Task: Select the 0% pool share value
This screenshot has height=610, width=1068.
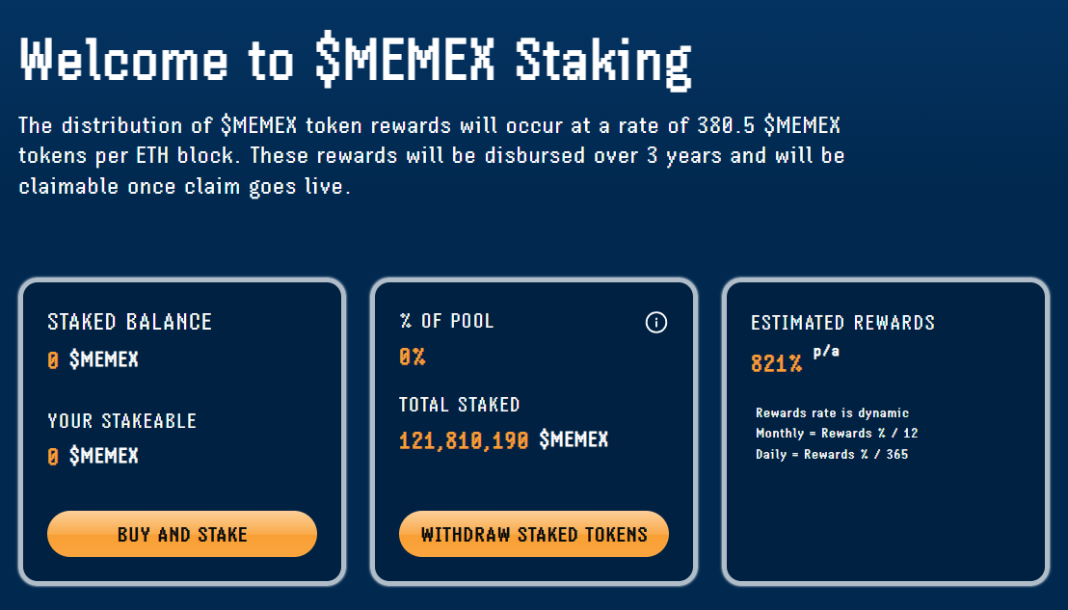Action: point(412,358)
